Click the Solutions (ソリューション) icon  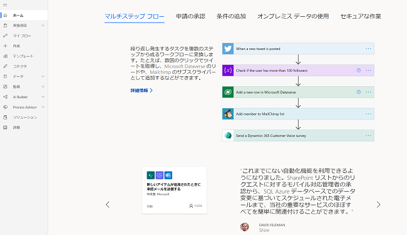5,117
